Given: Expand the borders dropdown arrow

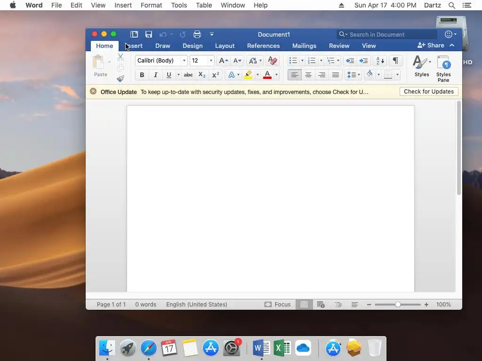Looking at the screenshot, I should [397, 75].
